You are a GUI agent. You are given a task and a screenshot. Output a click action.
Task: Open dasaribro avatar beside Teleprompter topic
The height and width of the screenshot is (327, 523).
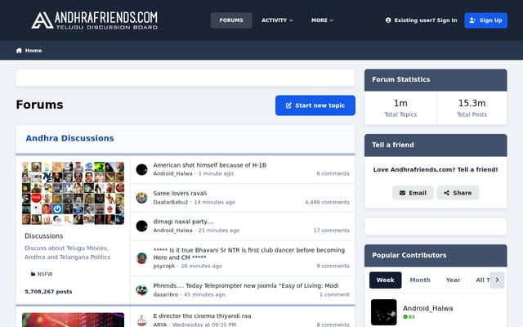point(141,290)
